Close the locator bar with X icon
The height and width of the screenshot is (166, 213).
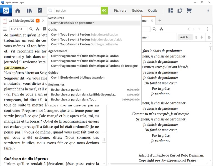(209, 37)
